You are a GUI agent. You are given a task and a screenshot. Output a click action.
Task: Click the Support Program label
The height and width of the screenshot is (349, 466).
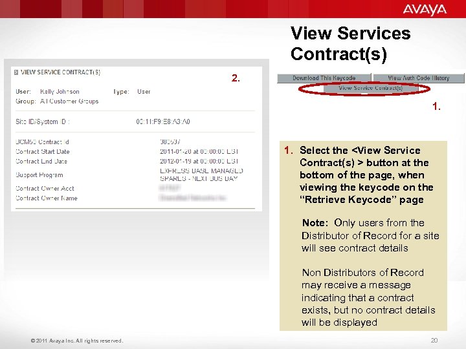pyautogui.click(x=39, y=175)
